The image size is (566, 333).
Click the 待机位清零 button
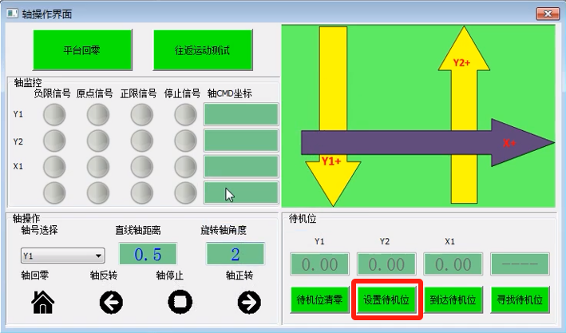(x=320, y=300)
